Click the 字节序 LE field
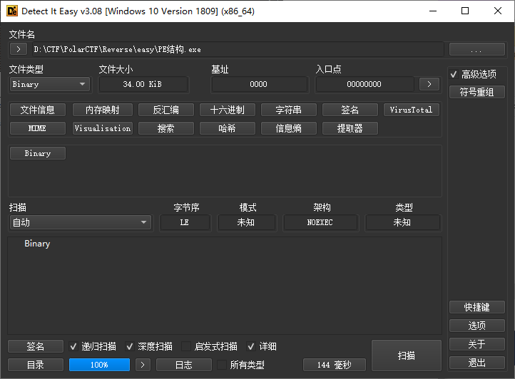Viewport: 515px width, 379px height. (x=185, y=222)
